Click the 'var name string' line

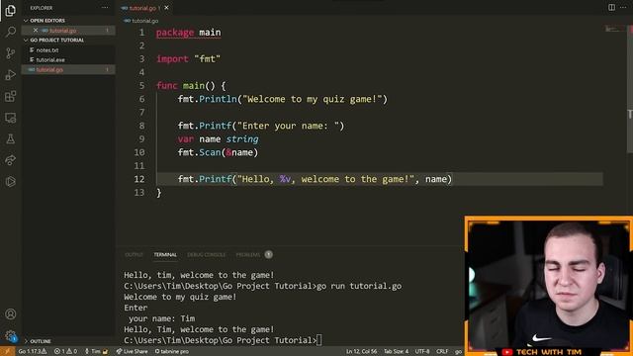click(218, 138)
